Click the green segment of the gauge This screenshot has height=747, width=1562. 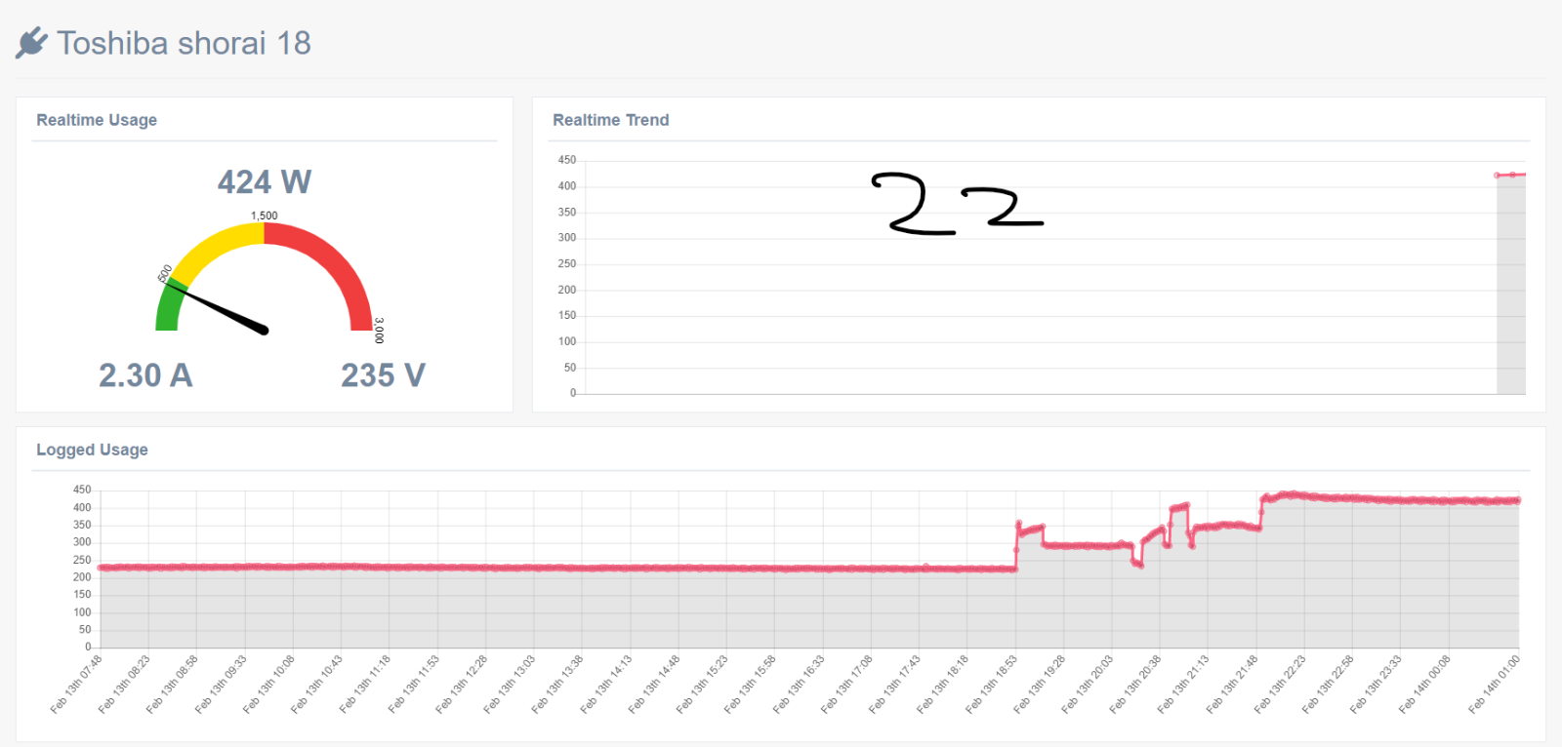tap(169, 306)
